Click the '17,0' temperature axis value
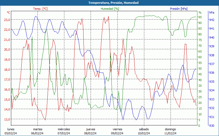The image size is (219, 136). pos(7,79)
